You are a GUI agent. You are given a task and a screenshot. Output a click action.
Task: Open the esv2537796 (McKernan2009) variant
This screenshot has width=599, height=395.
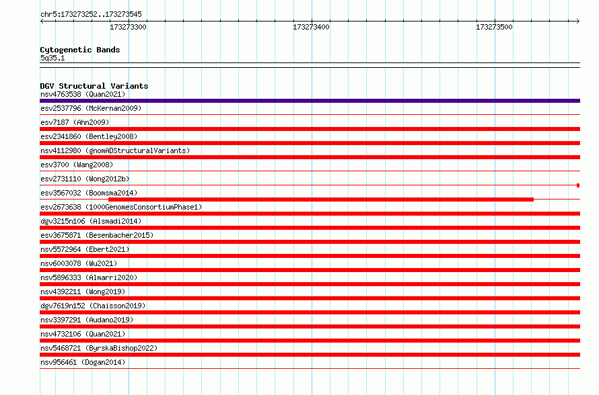click(91, 108)
